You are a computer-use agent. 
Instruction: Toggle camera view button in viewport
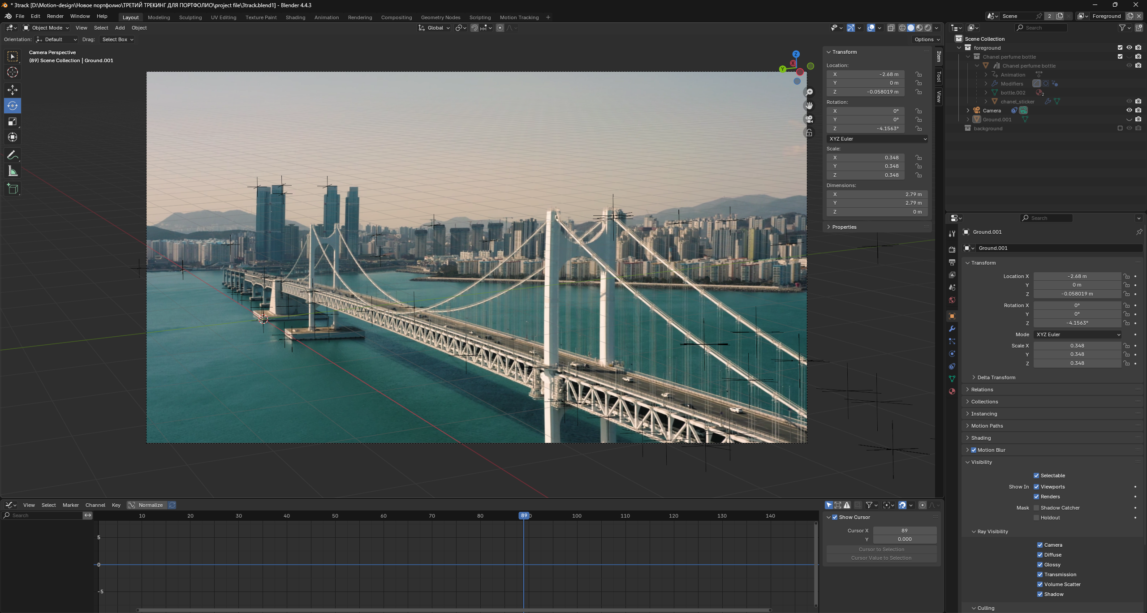809,119
